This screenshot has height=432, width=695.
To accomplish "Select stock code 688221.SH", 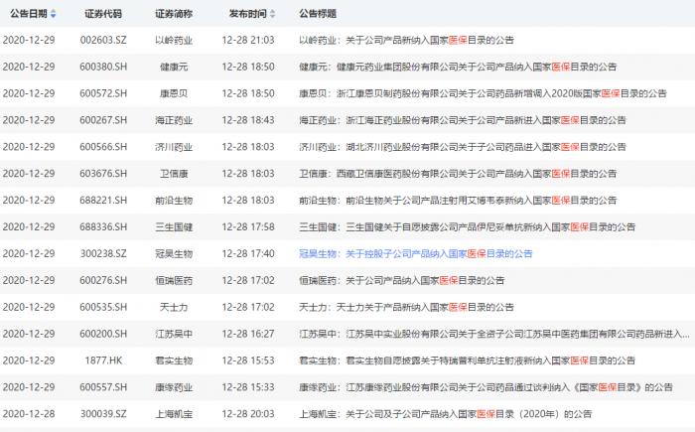I will pyautogui.click(x=103, y=201).
